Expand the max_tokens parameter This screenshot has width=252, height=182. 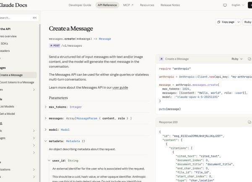click(x=46, y=107)
